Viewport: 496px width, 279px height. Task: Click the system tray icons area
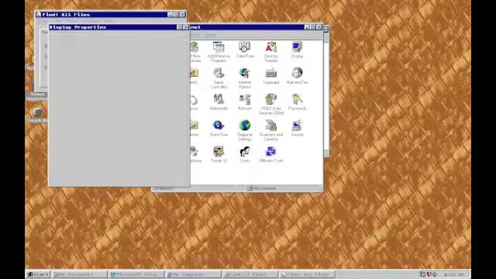click(428, 274)
